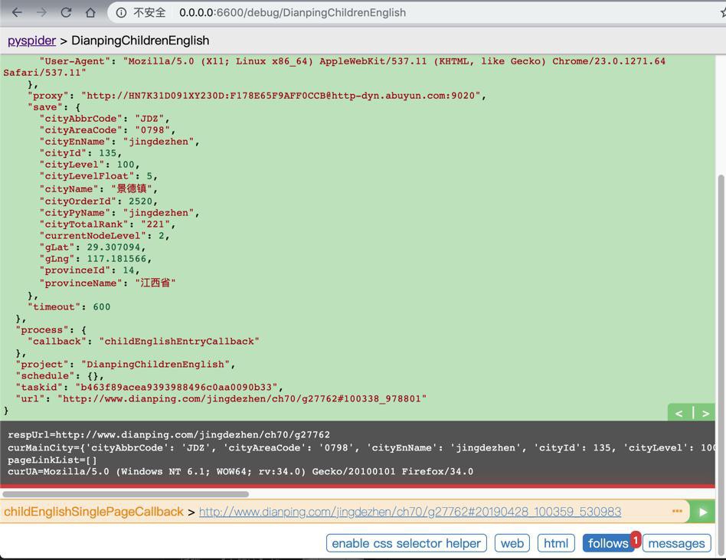Click the "cityOrderId" value 2520

pyautogui.click(x=140, y=201)
